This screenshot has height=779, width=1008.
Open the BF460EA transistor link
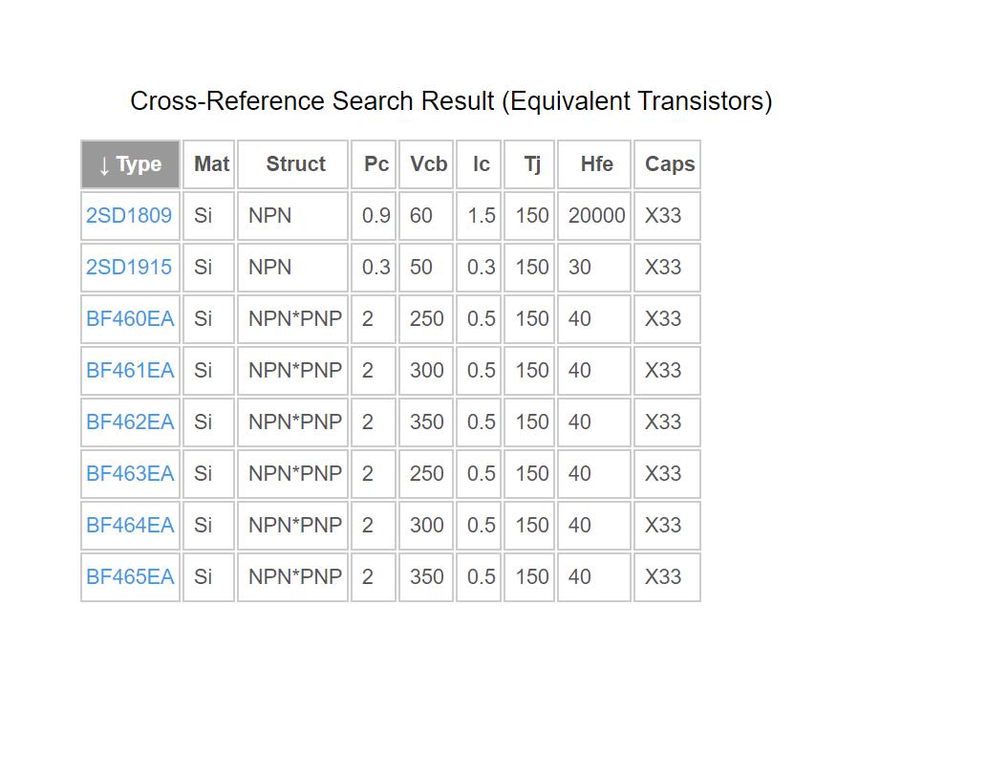130,318
